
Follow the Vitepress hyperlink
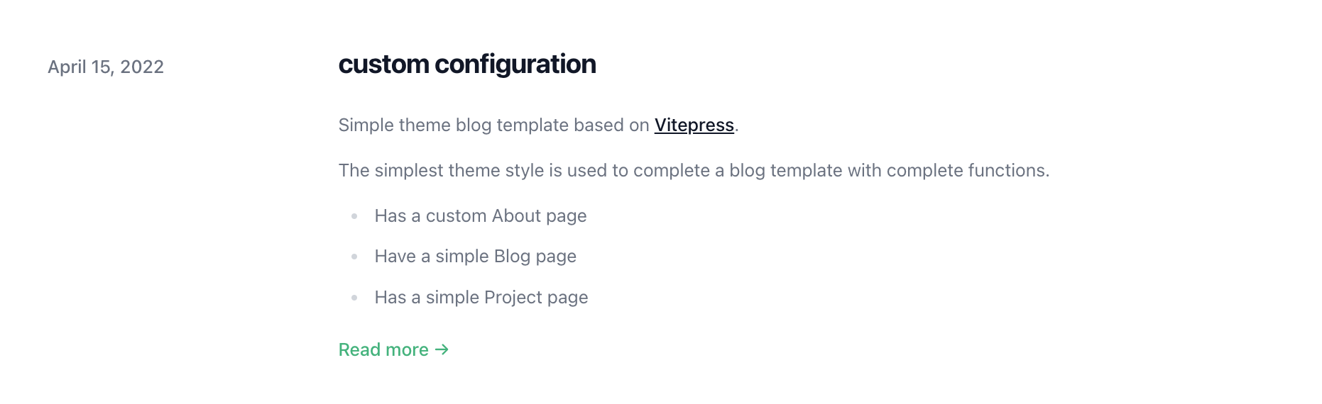(694, 125)
